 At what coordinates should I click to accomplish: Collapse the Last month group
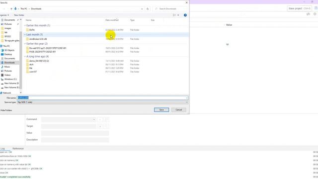point(25,34)
